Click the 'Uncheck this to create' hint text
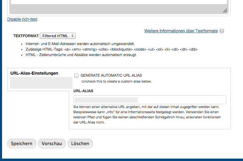Viewport: 243px width, 161px height. tap(117, 82)
